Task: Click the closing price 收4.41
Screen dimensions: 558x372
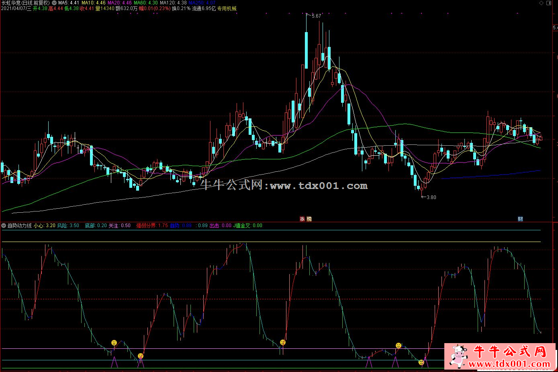Action: point(87,8)
